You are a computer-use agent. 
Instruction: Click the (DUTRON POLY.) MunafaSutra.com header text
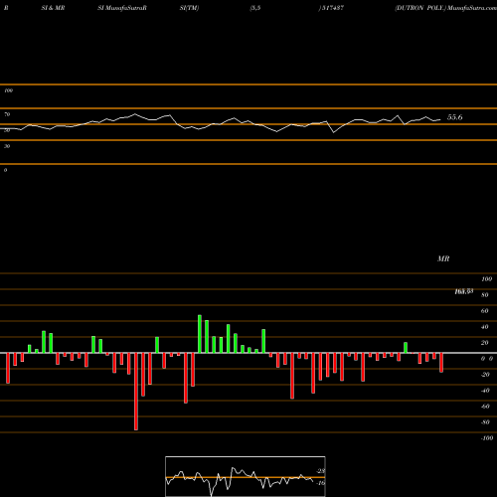click(x=445, y=8)
